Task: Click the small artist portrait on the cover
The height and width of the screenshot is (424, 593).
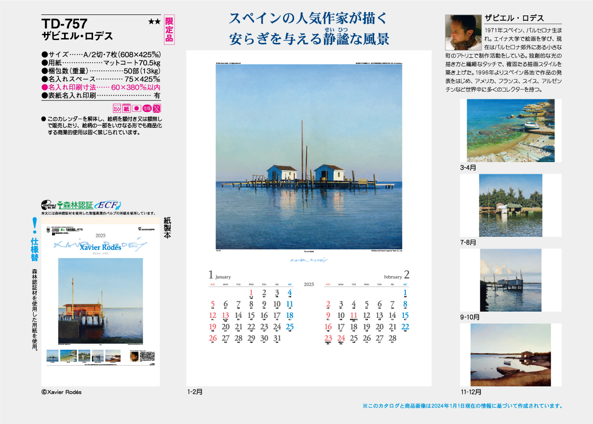Action: coord(134,356)
